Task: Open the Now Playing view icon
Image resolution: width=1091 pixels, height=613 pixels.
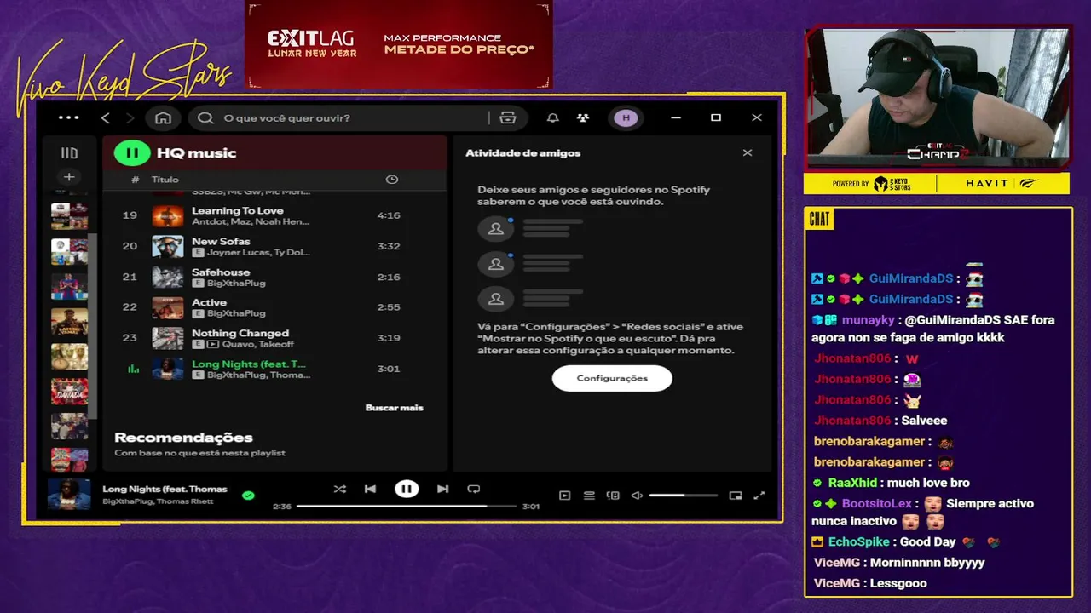Action: [564, 496]
